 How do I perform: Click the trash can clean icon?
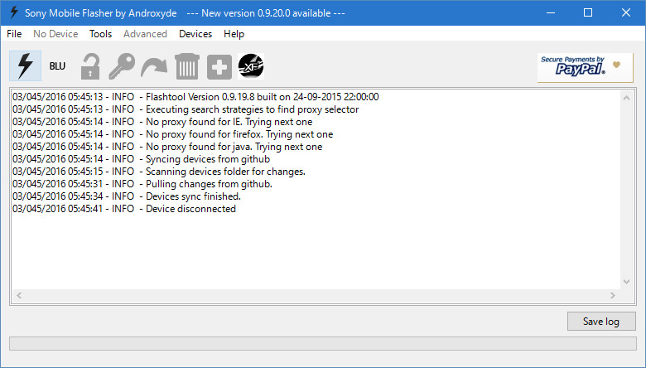(187, 66)
